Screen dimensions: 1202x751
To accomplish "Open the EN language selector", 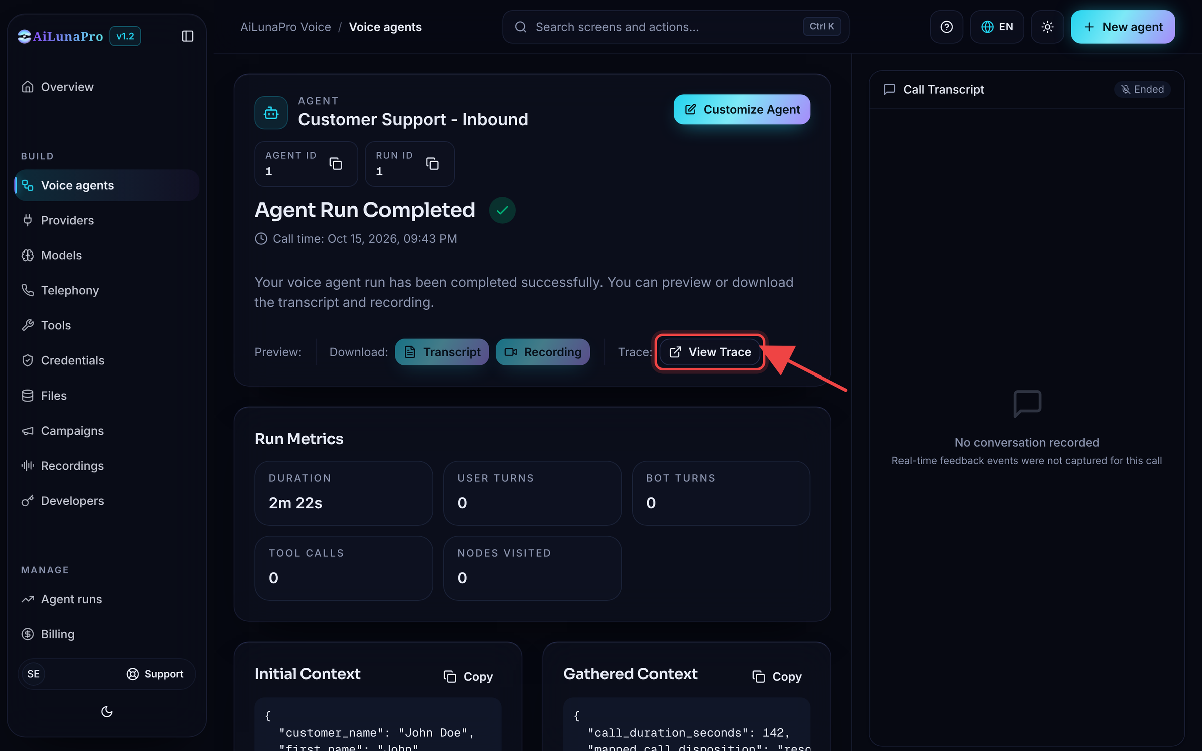I will pos(997,27).
